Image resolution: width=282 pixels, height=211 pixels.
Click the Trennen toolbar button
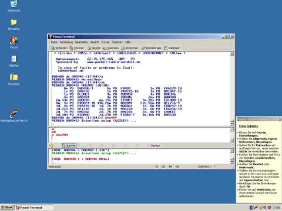tap(76, 48)
